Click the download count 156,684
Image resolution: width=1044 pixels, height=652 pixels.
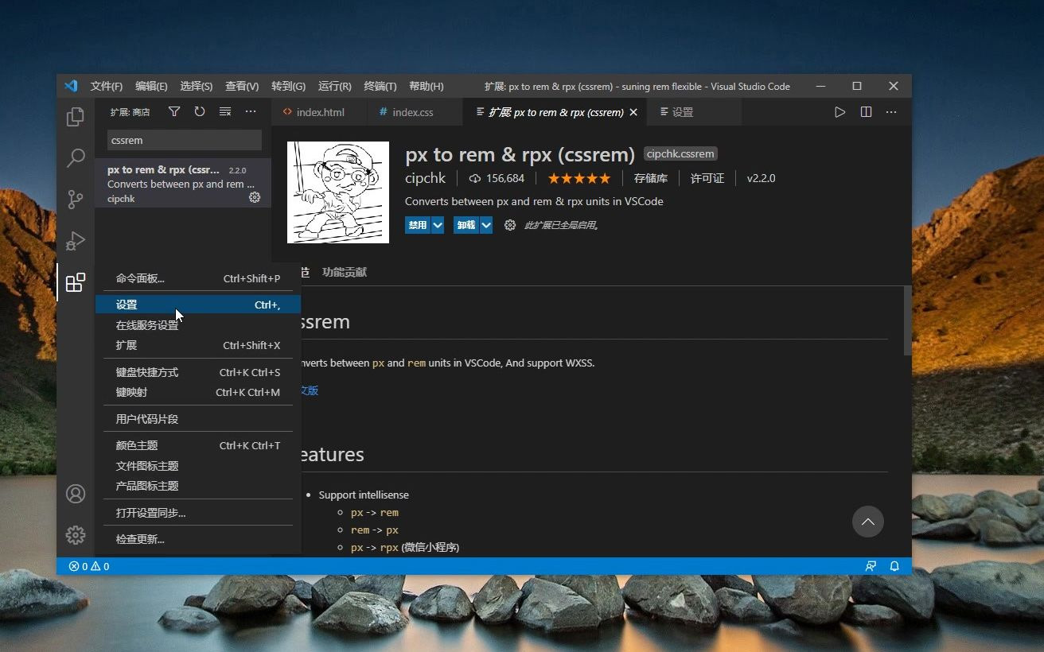497,178
